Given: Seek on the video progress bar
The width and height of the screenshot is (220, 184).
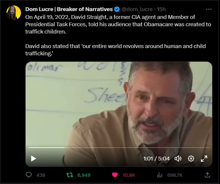Looking at the screenshot, I should 116,148.
